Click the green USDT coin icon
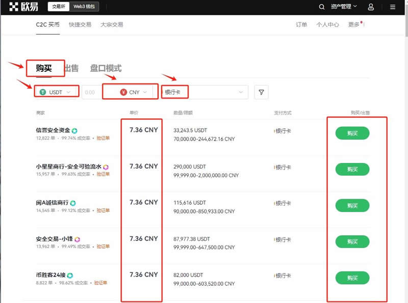 tap(42, 92)
